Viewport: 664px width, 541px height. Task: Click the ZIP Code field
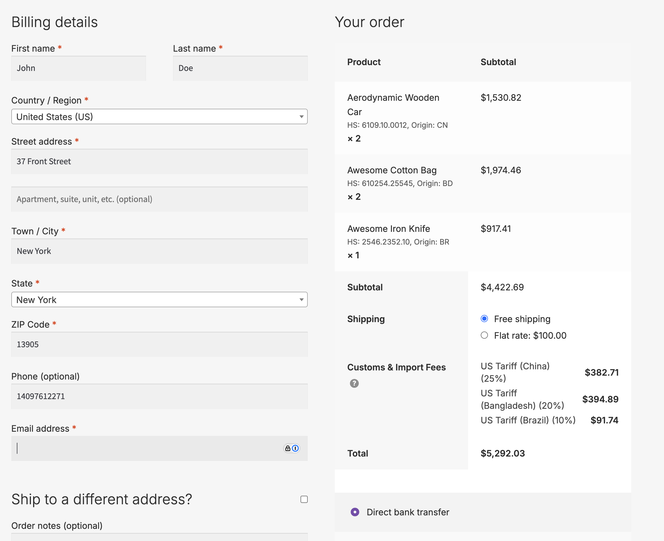click(x=159, y=344)
